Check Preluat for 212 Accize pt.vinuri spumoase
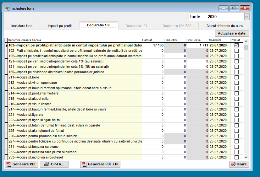 click(x=237, y=83)
